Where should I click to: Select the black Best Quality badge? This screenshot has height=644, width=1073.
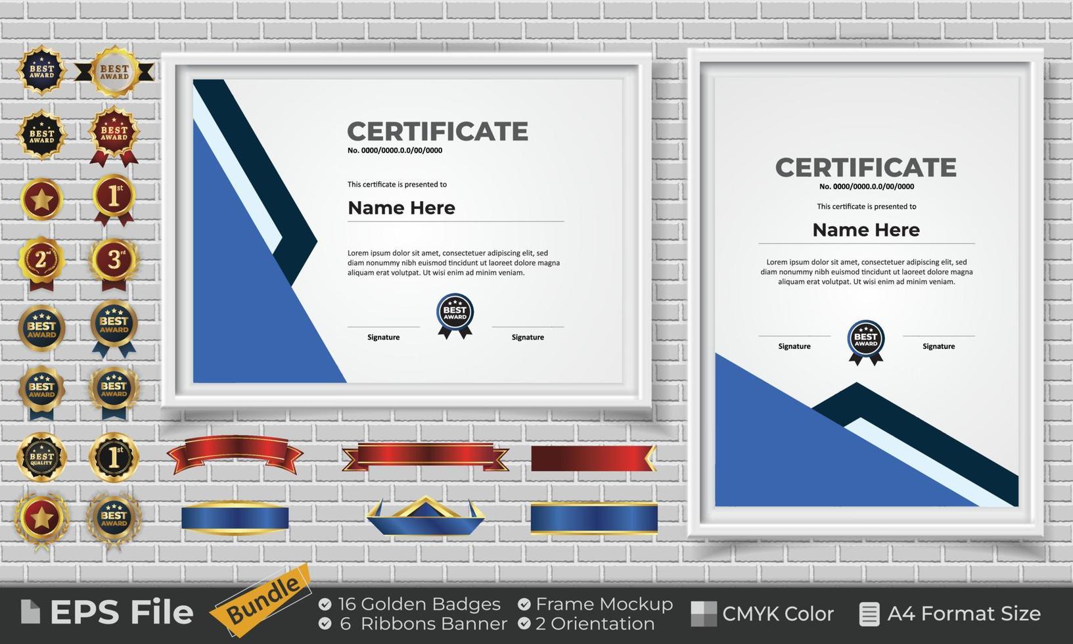point(42,456)
